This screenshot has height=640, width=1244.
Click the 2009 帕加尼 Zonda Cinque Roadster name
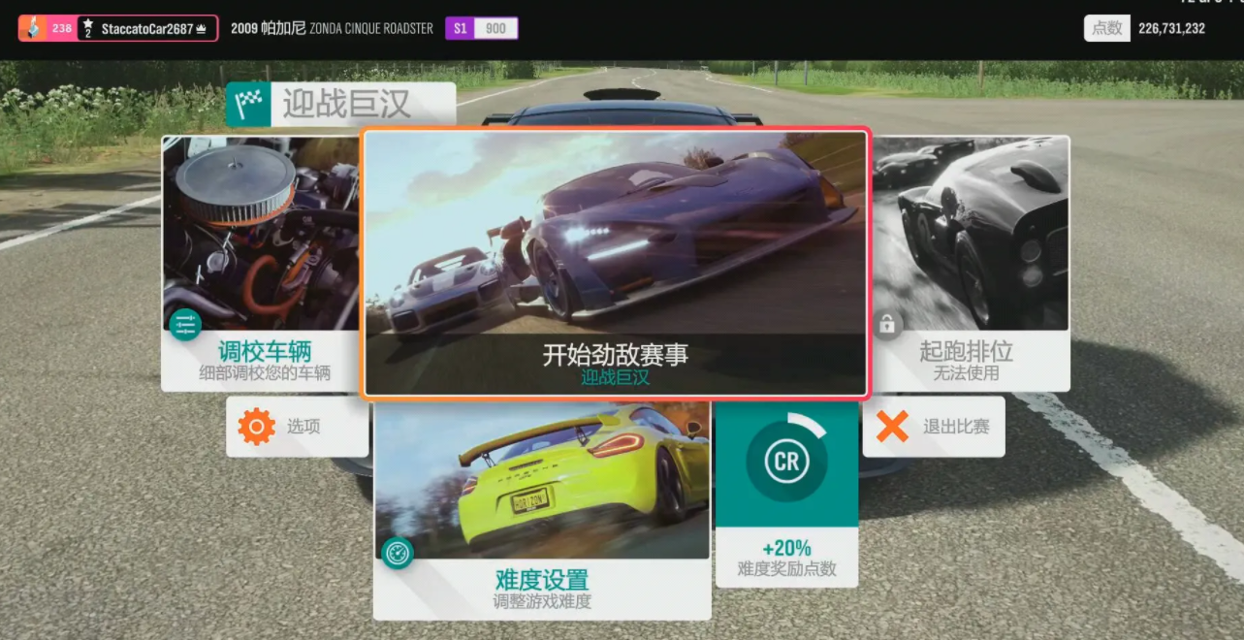332,28
